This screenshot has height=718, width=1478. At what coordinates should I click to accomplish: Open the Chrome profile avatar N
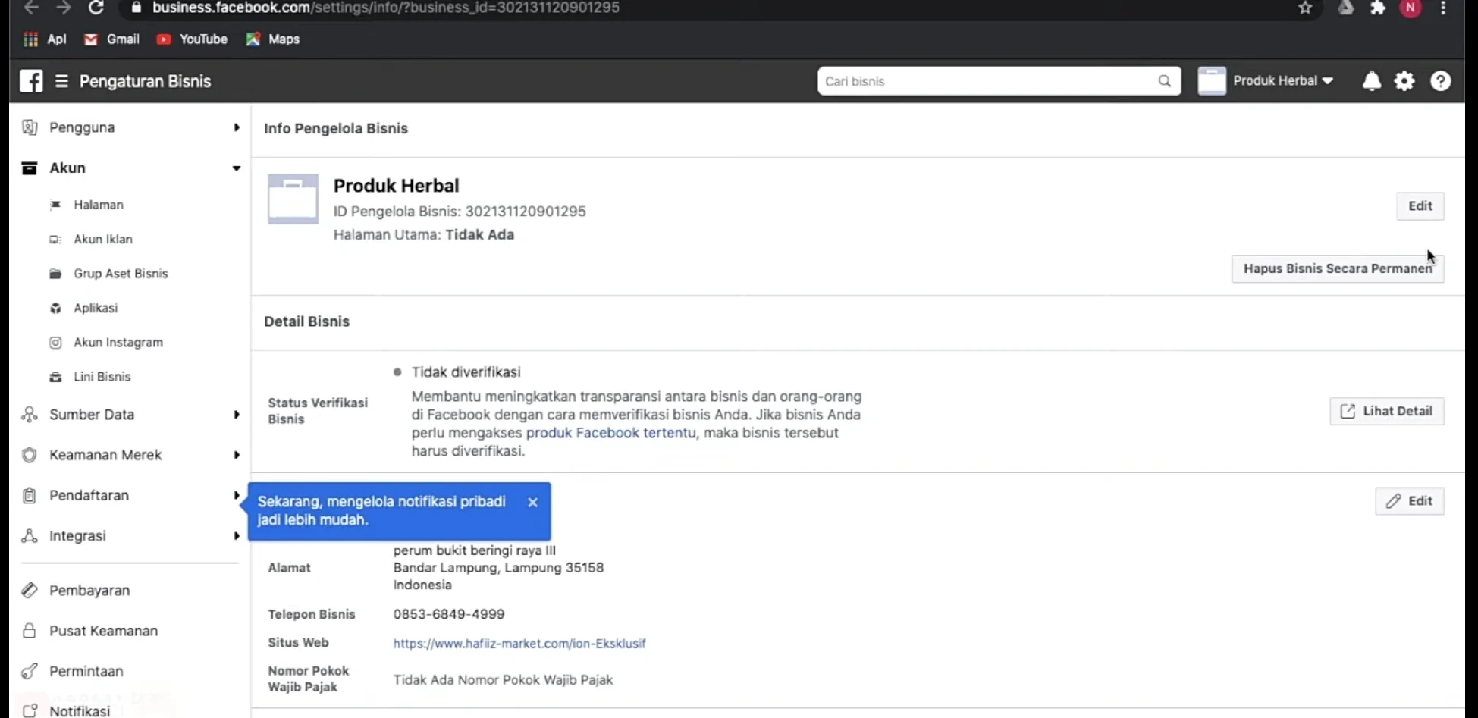click(1411, 8)
